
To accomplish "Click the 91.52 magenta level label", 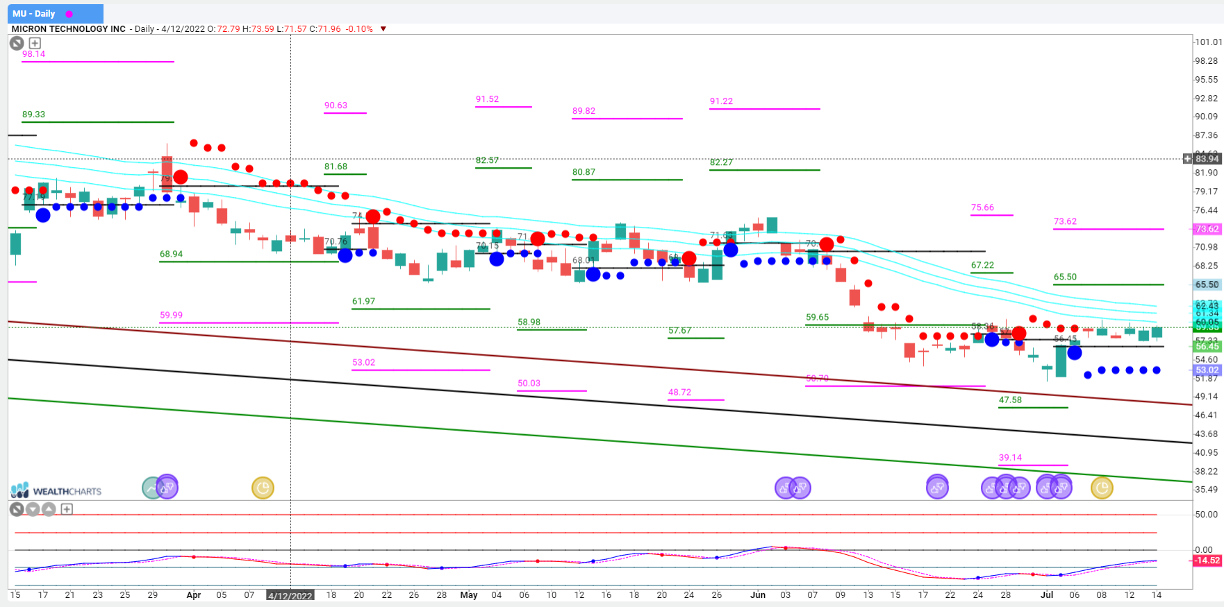I will (x=487, y=99).
